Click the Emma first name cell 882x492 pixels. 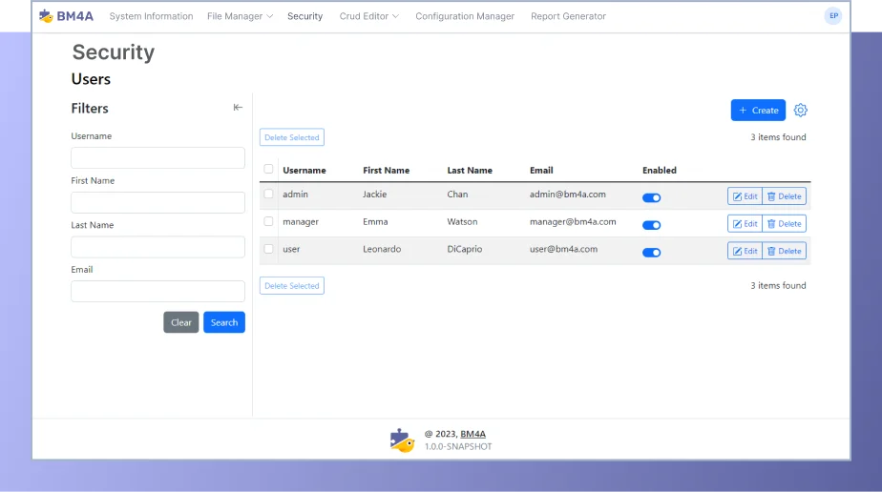click(375, 222)
